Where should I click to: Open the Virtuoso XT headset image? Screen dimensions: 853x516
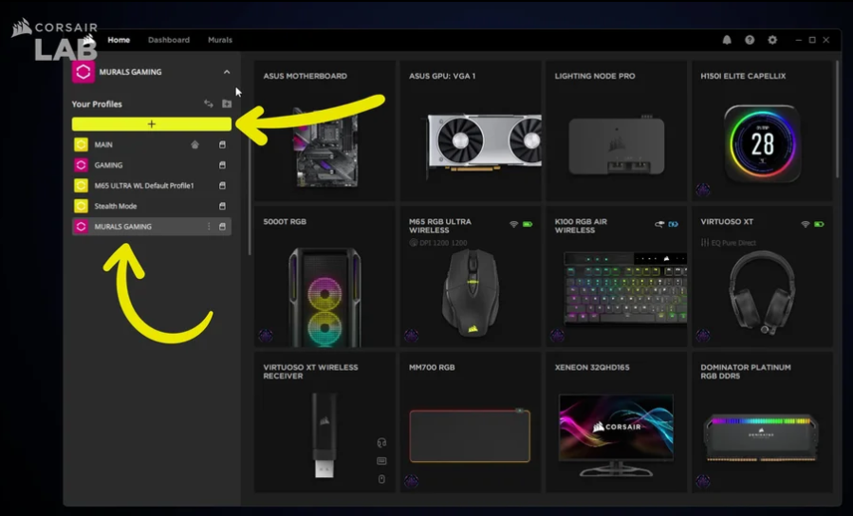coord(762,292)
